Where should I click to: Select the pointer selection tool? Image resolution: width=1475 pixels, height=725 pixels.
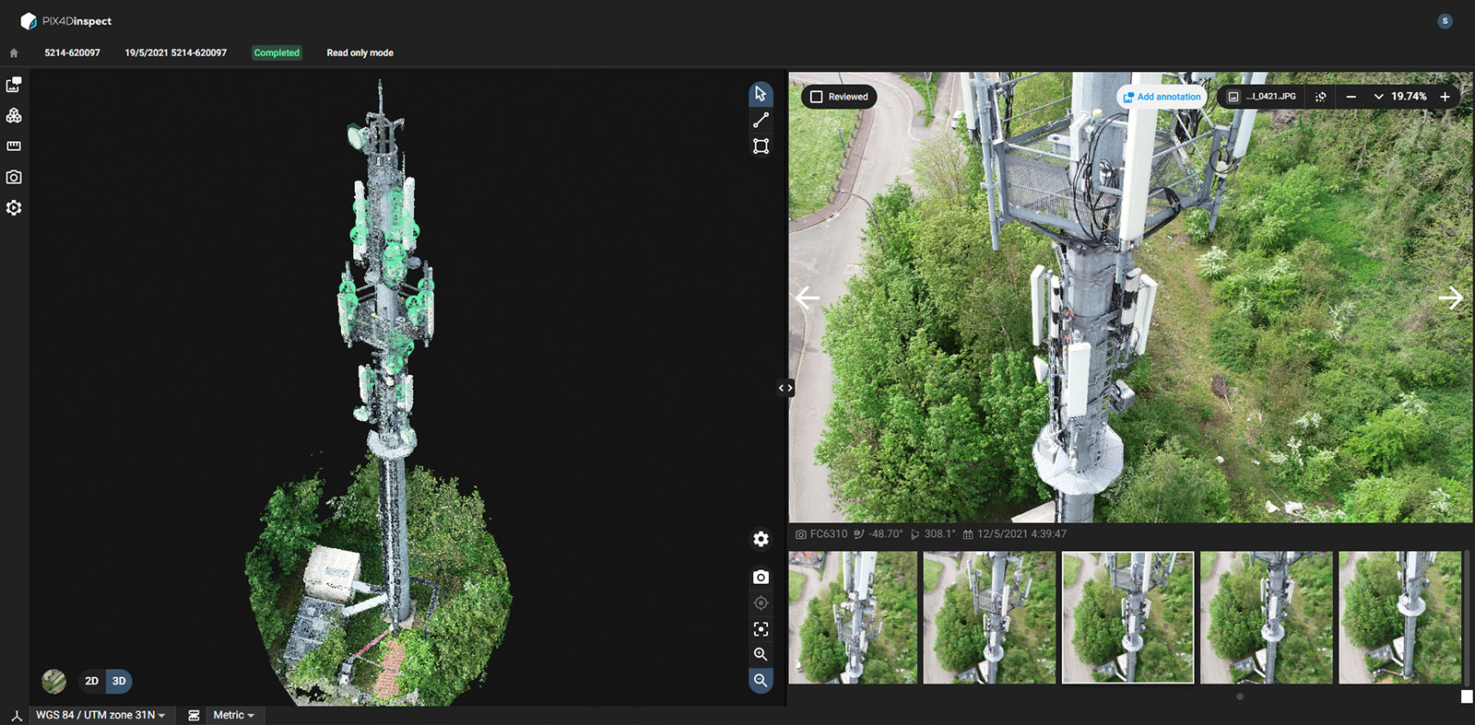[761, 94]
